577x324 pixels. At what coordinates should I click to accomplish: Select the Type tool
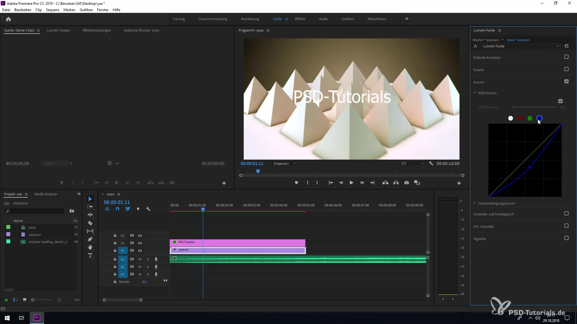(x=90, y=256)
